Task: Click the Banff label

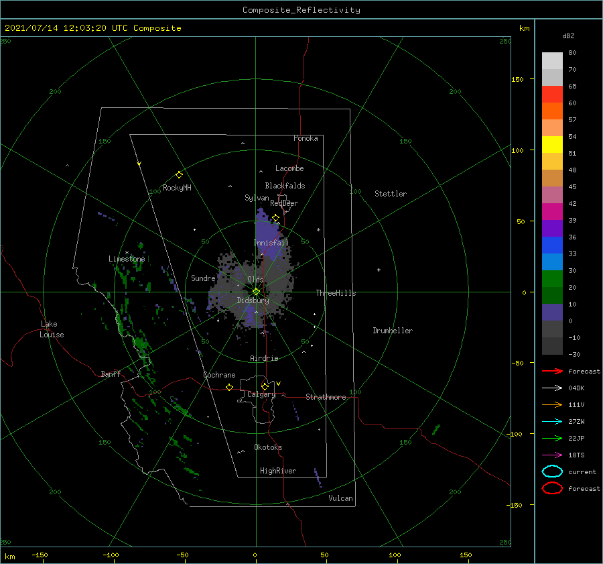Action: [x=111, y=374]
